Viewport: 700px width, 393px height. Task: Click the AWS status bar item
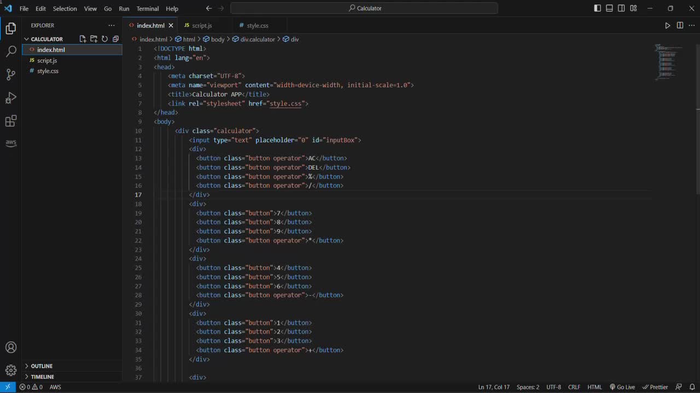(x=55, y=387)
